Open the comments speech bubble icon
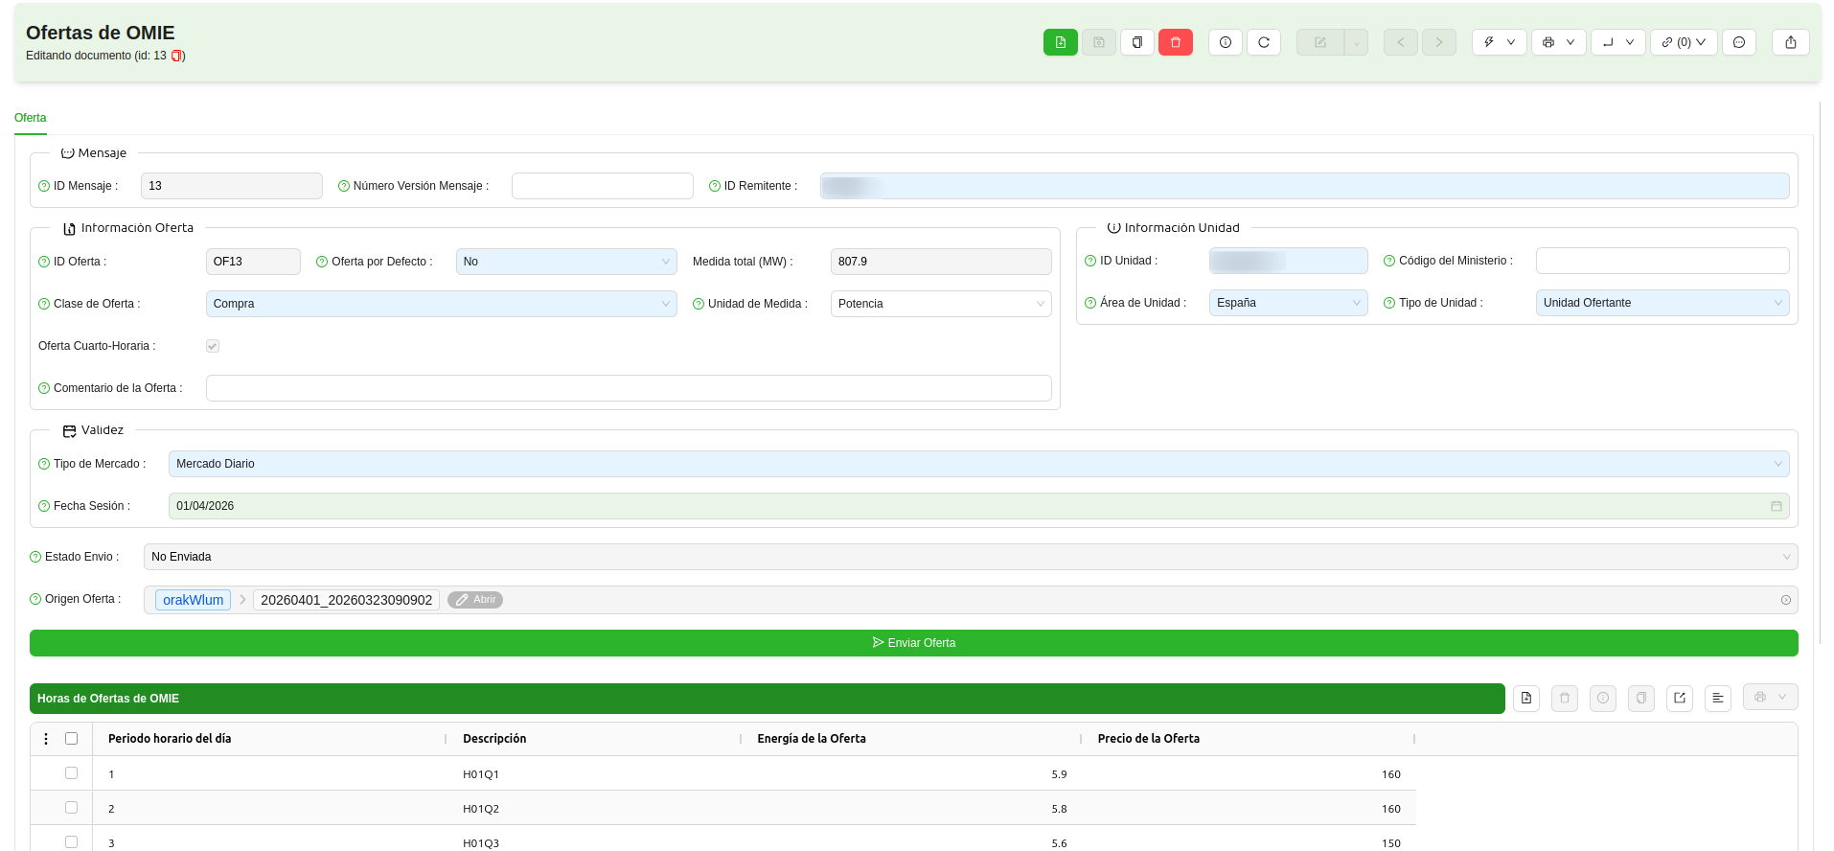The height and width of the screenshot is (851, 1834). (x=1738, y=42)
